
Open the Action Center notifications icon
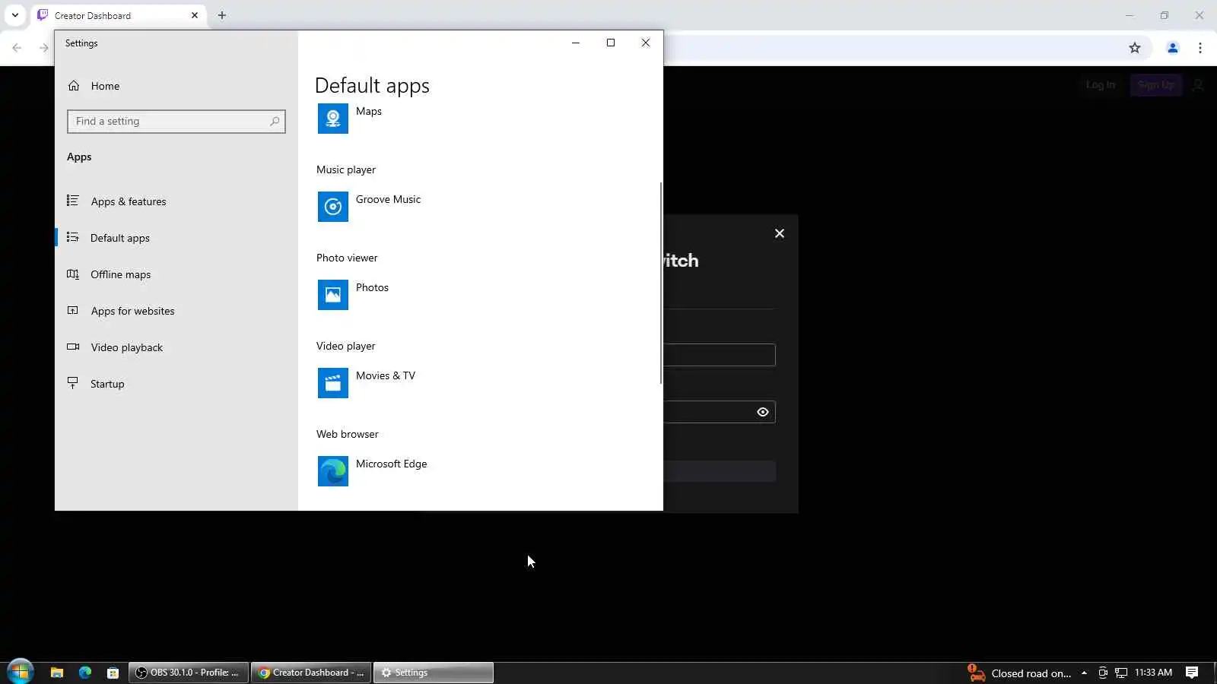[x=1192, y=673]
